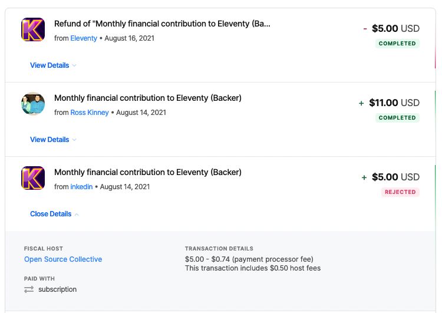Click the +$11.00 USD amount
Screen dimensions: 442x313
(389, 103)
